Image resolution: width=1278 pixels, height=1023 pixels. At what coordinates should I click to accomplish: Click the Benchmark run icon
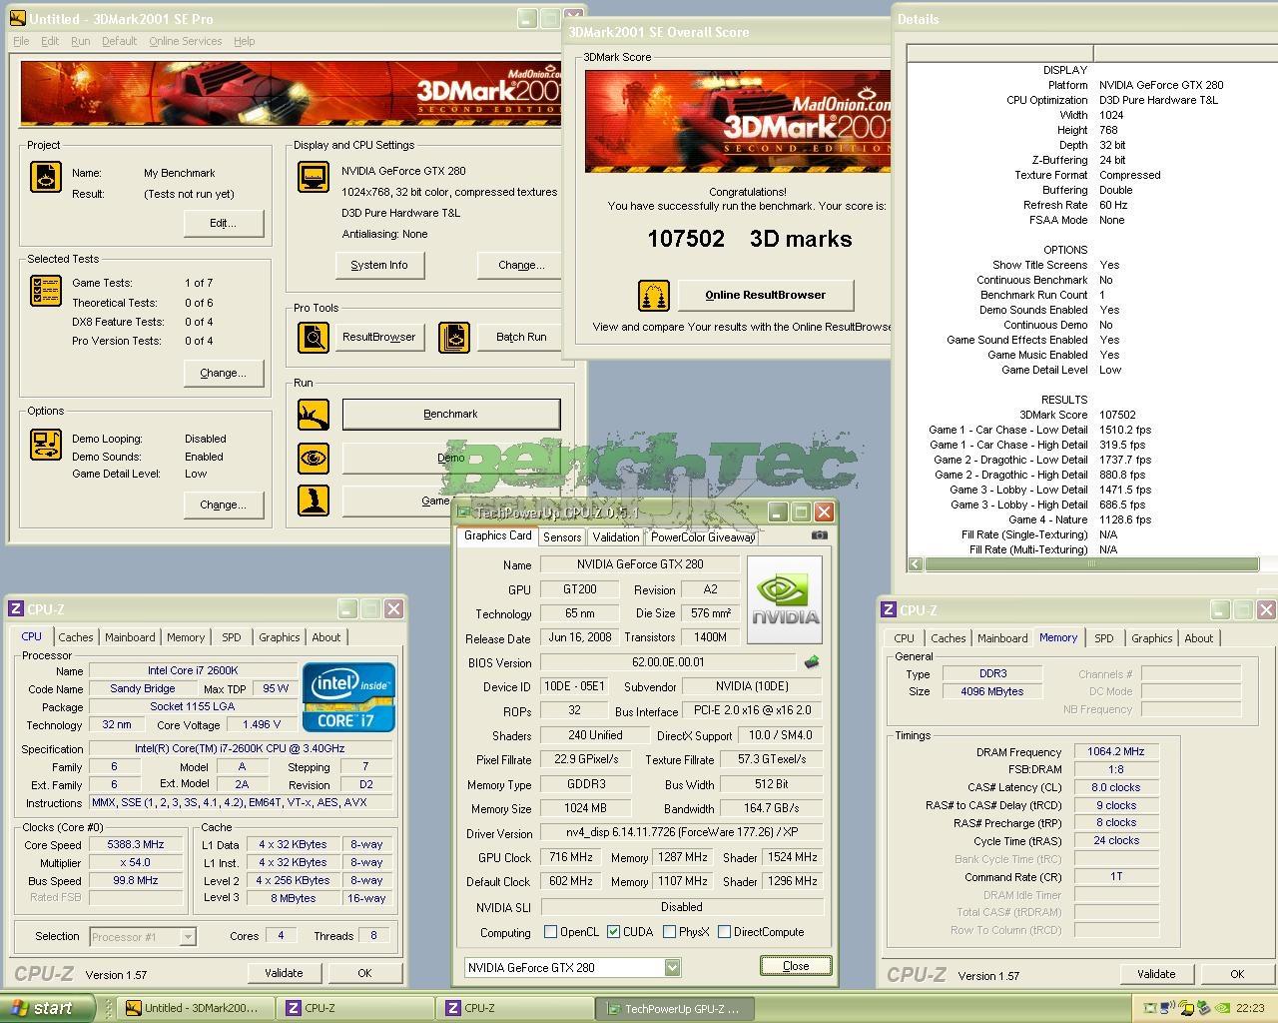(314, 414)
